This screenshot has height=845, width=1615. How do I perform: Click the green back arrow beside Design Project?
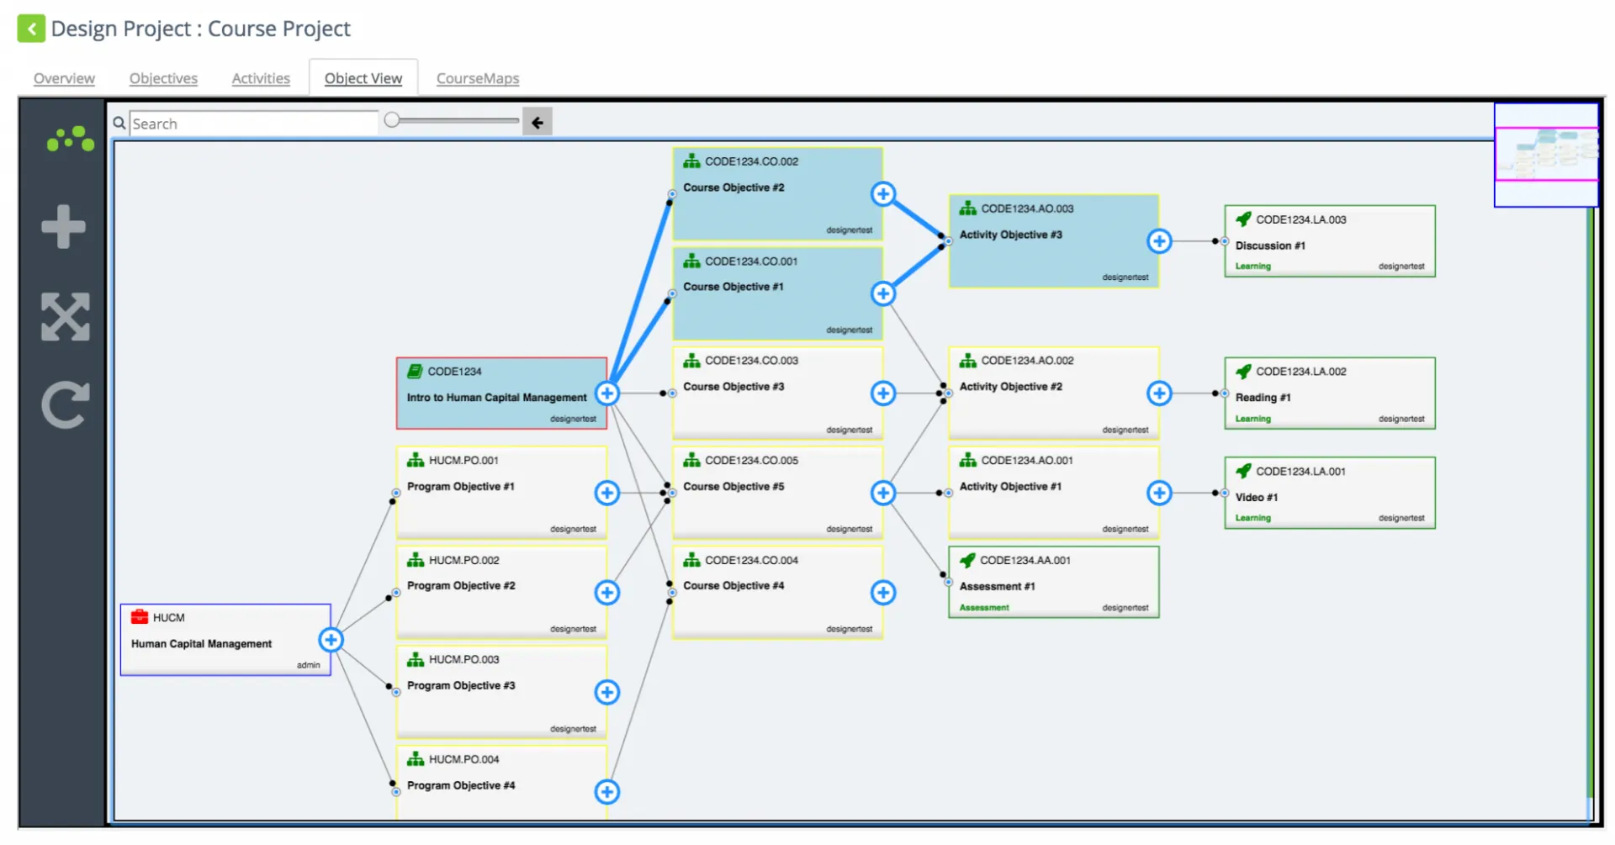(x=31, y=29)
